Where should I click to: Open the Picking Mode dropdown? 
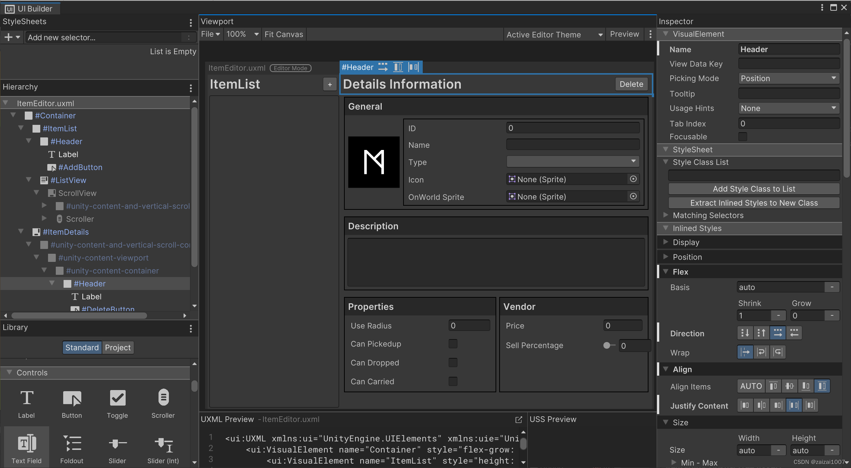tap(788, 78)
